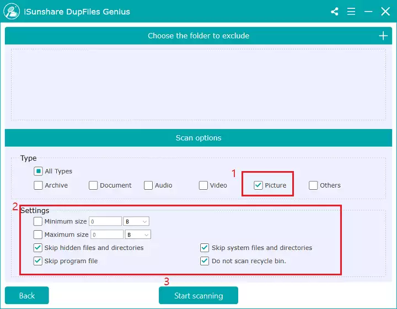The image size is (397, 309).
Task: Click the Maximum size value field
Action: pyautogui.click(x=107, y=235)
